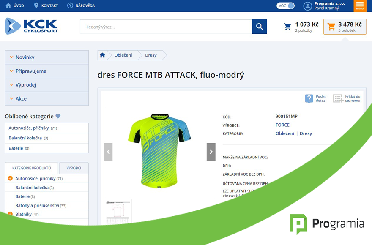Show previous product image arrow
Screen dimensions: 372x245
[108, 152]
